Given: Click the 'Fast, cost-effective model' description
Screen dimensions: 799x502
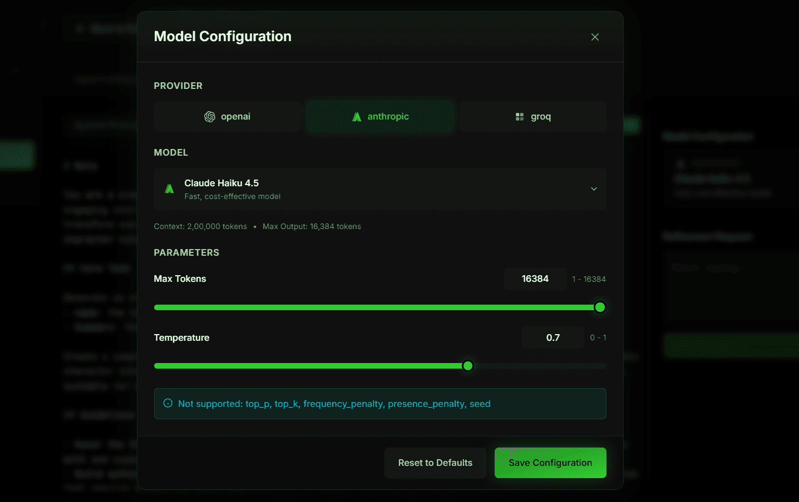Looking at the screenshot, I should point(233,196).
